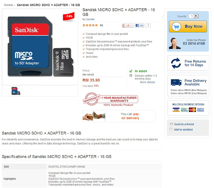
Task: Click Add to wishlist link
Action: tap(183, 130)
